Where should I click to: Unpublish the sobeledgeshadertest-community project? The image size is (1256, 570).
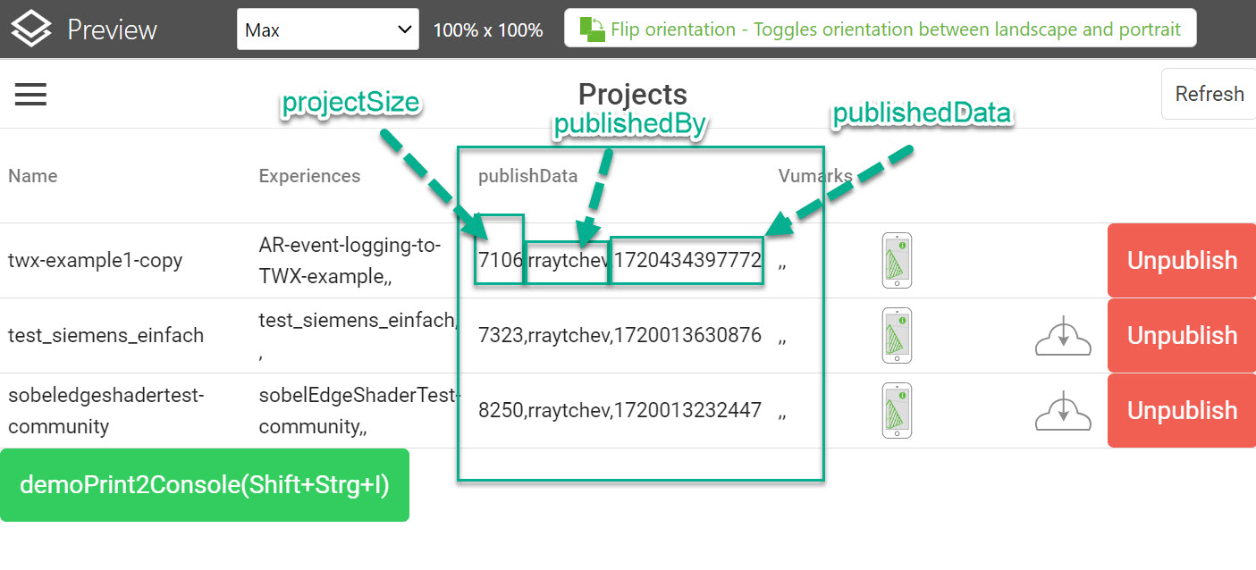(1181, 410)
